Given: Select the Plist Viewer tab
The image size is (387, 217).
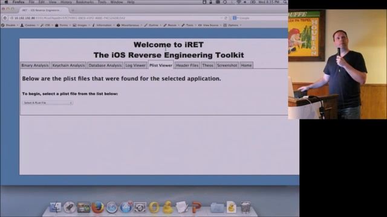Looking at the screenshot, I should click(161, 65).
